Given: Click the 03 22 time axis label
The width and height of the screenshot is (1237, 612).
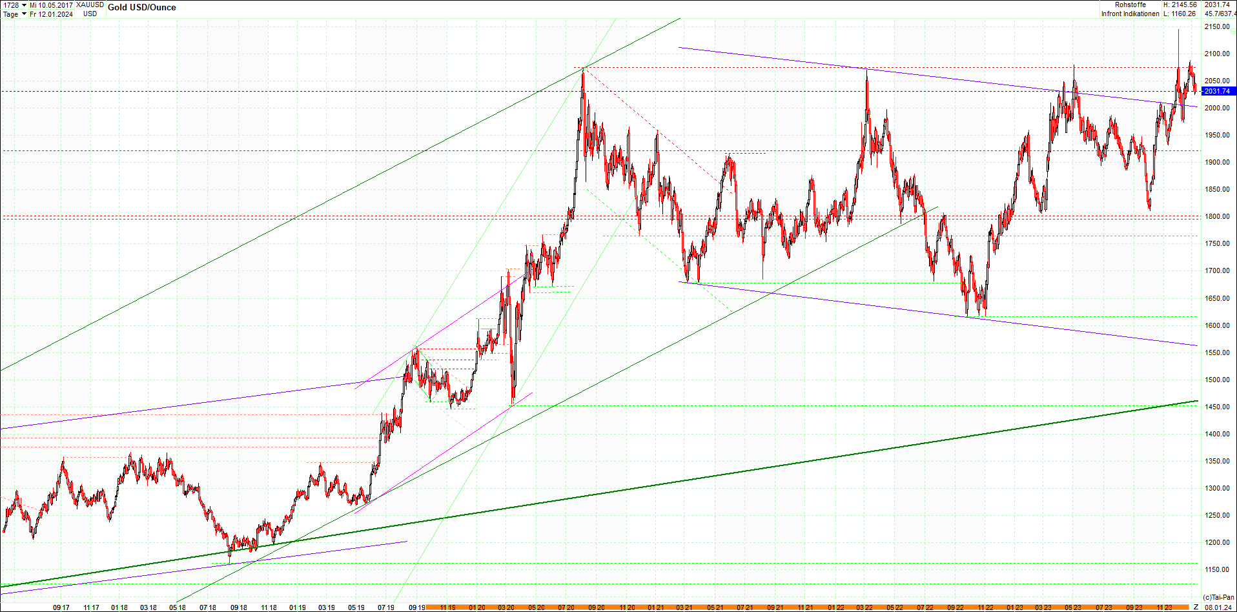Looking at the screenshot, I should coord(864,607).
